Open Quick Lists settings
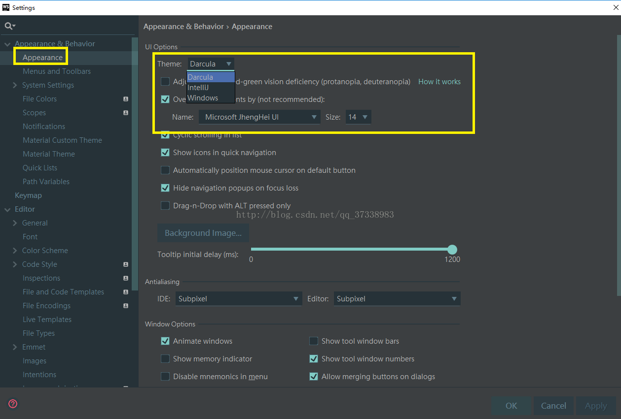 [x=40, y=168]
